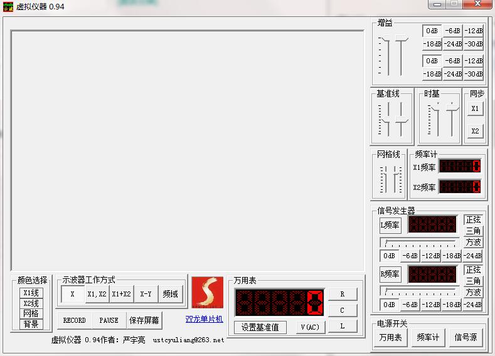Click left gain slider in 增益 panel

click(x=387, y=56)
